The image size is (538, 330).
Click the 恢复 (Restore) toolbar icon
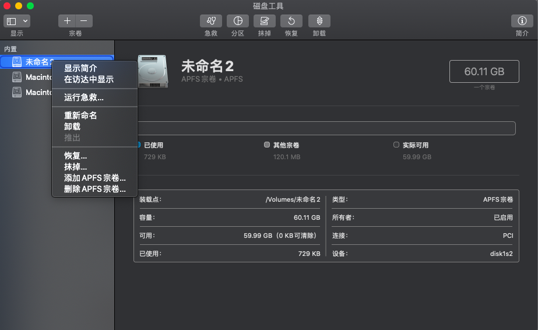pos(291,21)
